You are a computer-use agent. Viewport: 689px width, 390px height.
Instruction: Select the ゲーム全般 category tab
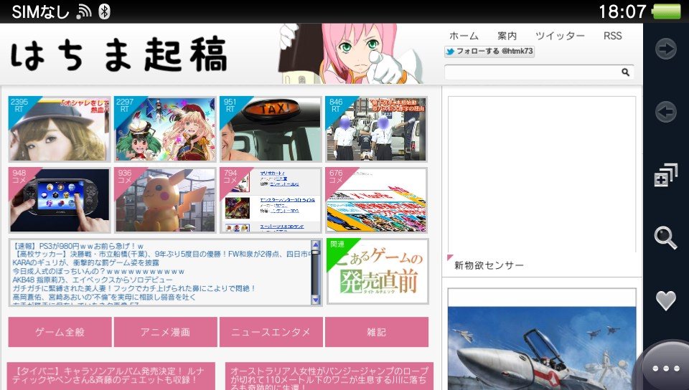[x=60, y=332]
